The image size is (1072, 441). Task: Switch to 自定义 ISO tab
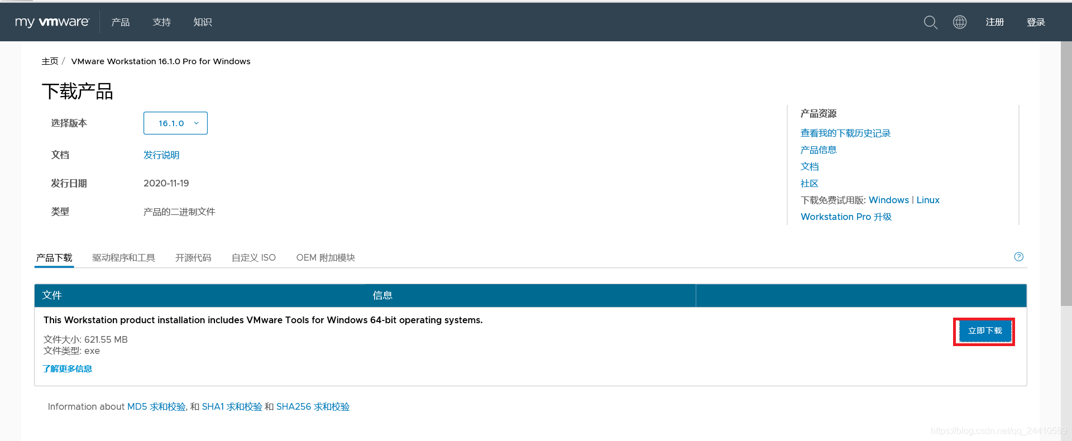(x=253, y=258)
